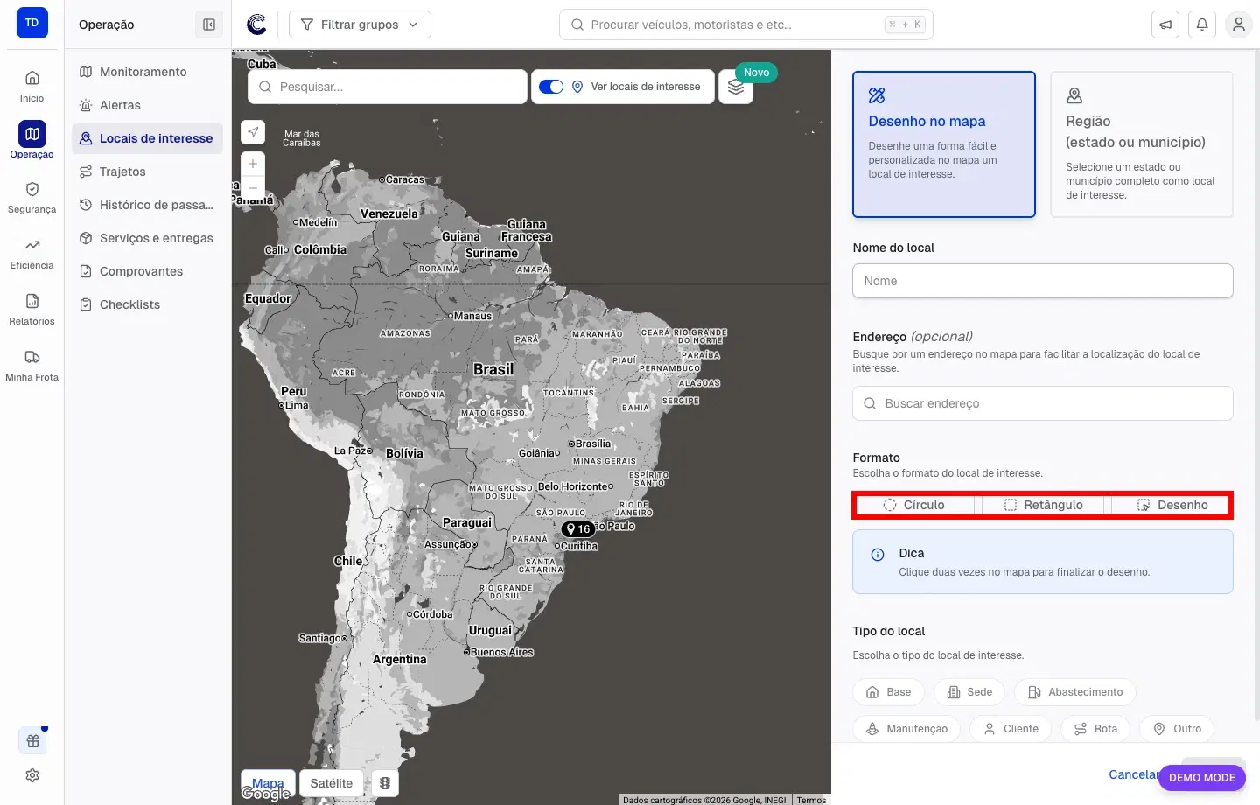Screen dimensions: 1260x805
Task: Open Locais de interesse menu item
Action: click(x=147, y=138)
